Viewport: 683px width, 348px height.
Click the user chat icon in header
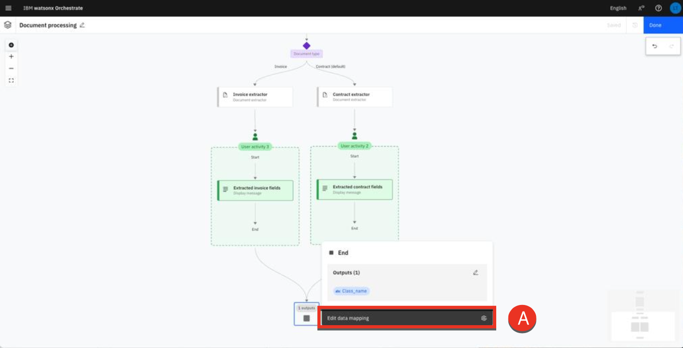(641, 8)
